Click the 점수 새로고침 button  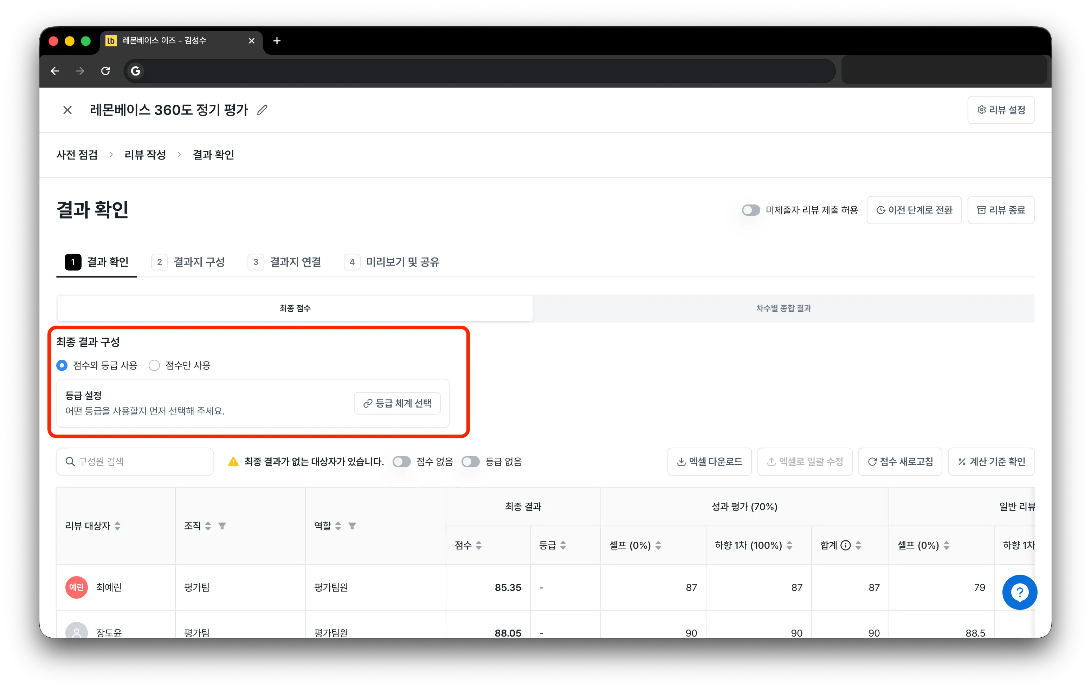[x=900, y=462]
